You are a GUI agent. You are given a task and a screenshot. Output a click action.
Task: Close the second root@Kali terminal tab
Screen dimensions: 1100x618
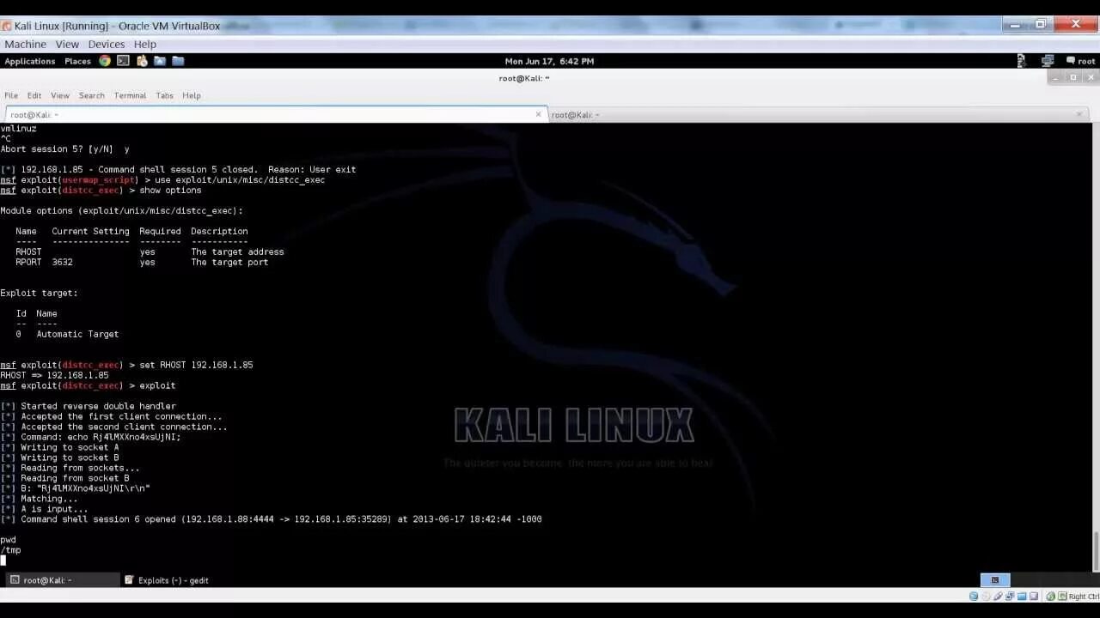1079,114
